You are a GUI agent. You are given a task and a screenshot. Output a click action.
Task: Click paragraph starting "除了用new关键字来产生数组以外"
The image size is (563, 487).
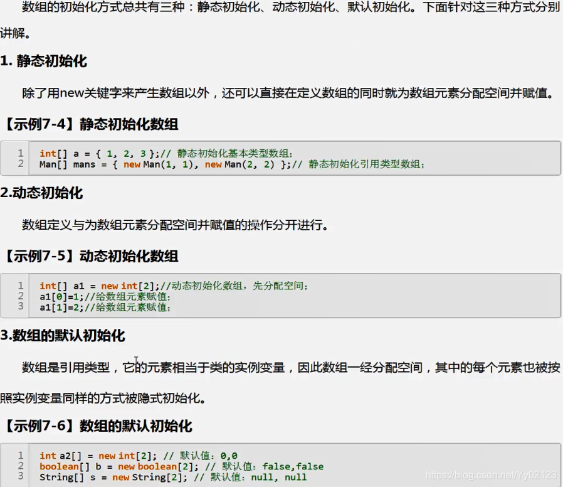[288, 94]
